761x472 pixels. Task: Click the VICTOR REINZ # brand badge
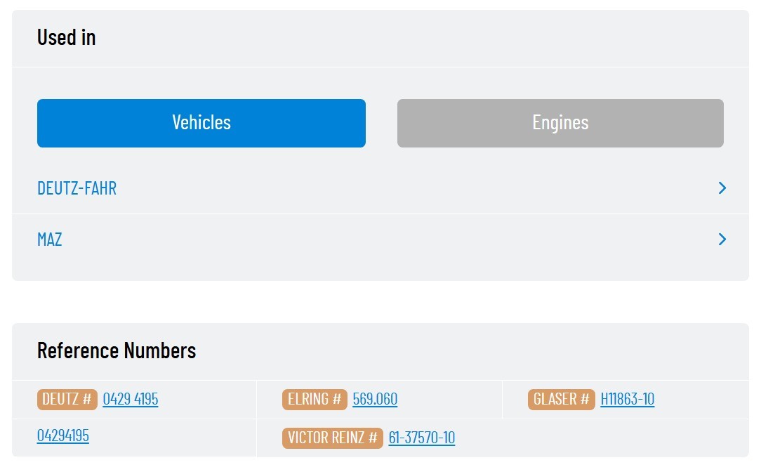pyautogui.click(x=333, y=438)
